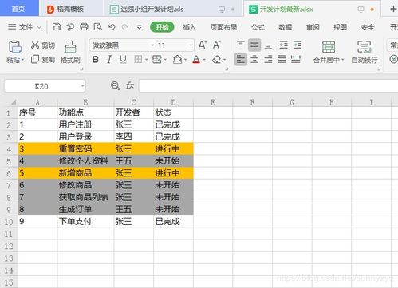Decrease font size with small A icon

point(217,45)
